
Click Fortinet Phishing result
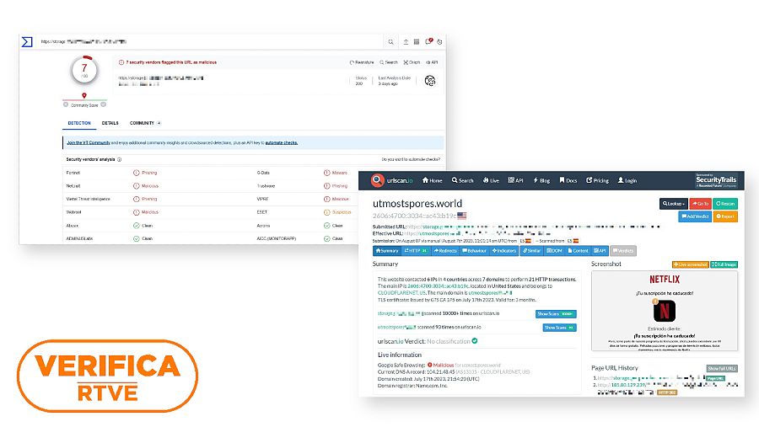[145, 173]
